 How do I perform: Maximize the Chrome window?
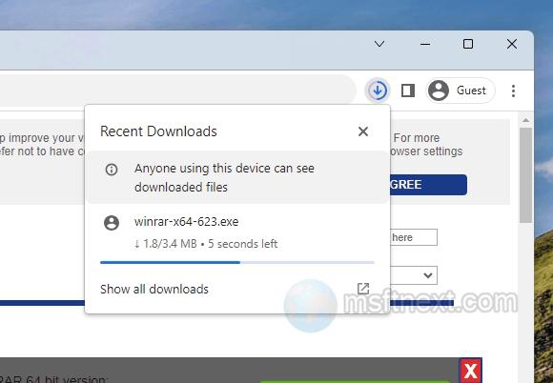pyautogui.click(x=468, y=44)
